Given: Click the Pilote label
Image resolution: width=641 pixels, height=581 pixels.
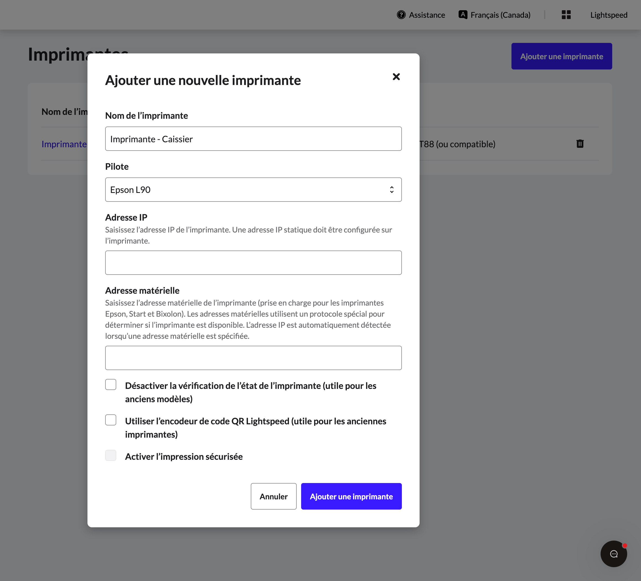Looking at the screenshot, I should (x=117, y=166).
